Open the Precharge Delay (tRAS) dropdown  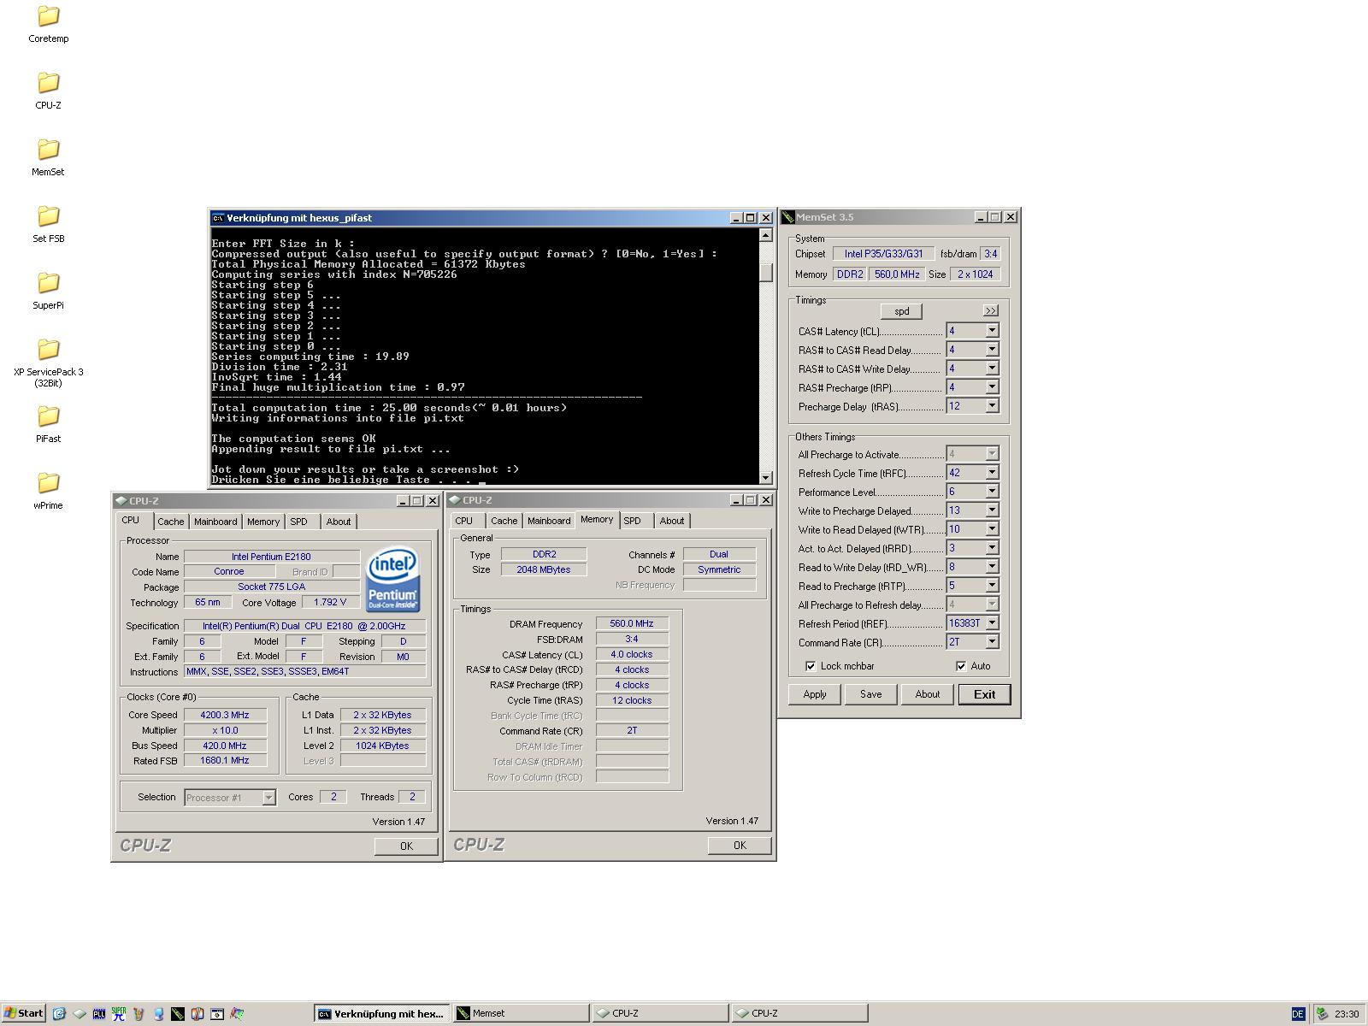[992, 406]
